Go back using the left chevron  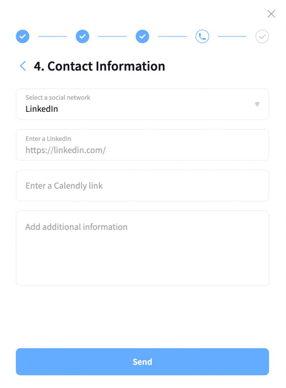tap(23, 66)
